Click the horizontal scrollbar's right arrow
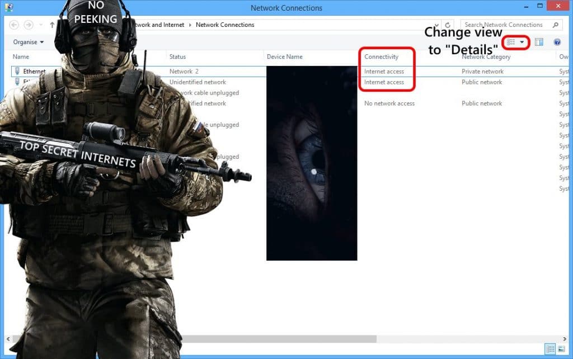573x359 pixels. [565, 338]
